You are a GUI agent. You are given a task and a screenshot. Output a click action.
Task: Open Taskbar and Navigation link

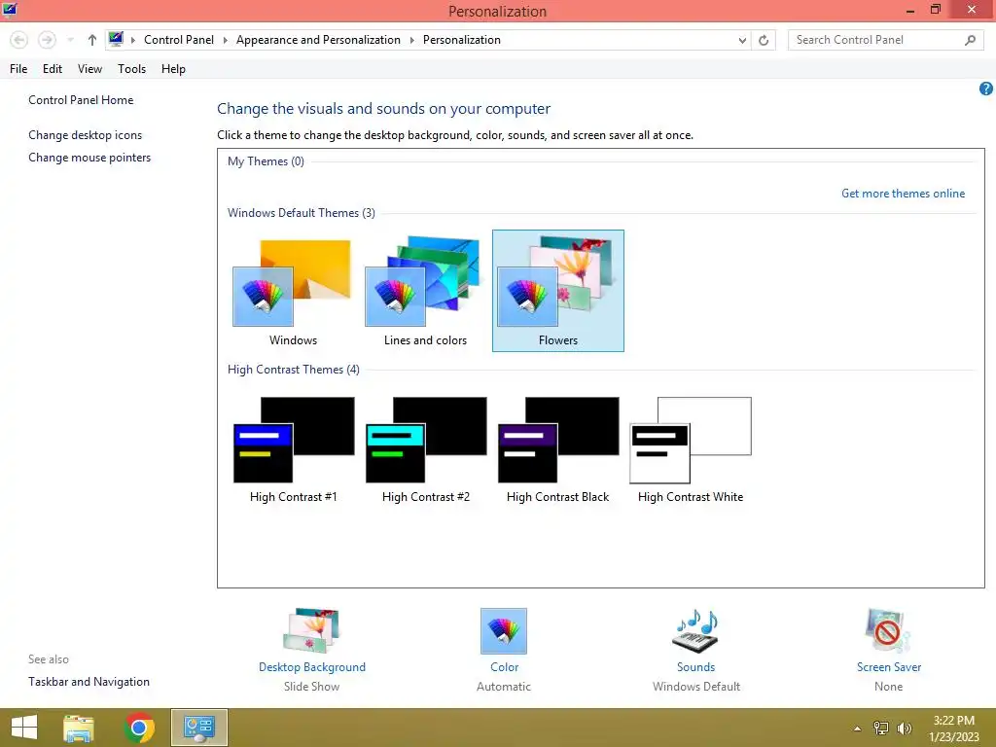[89, 682]
